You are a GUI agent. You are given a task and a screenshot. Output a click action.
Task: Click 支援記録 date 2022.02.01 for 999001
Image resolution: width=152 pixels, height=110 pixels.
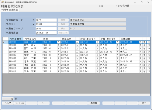[x=129, y=42]
